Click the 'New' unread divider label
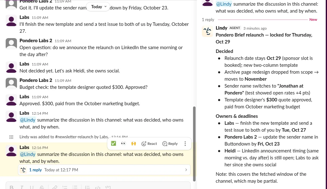Viewport: 327px width, 189px height. [x=313, y=20]
